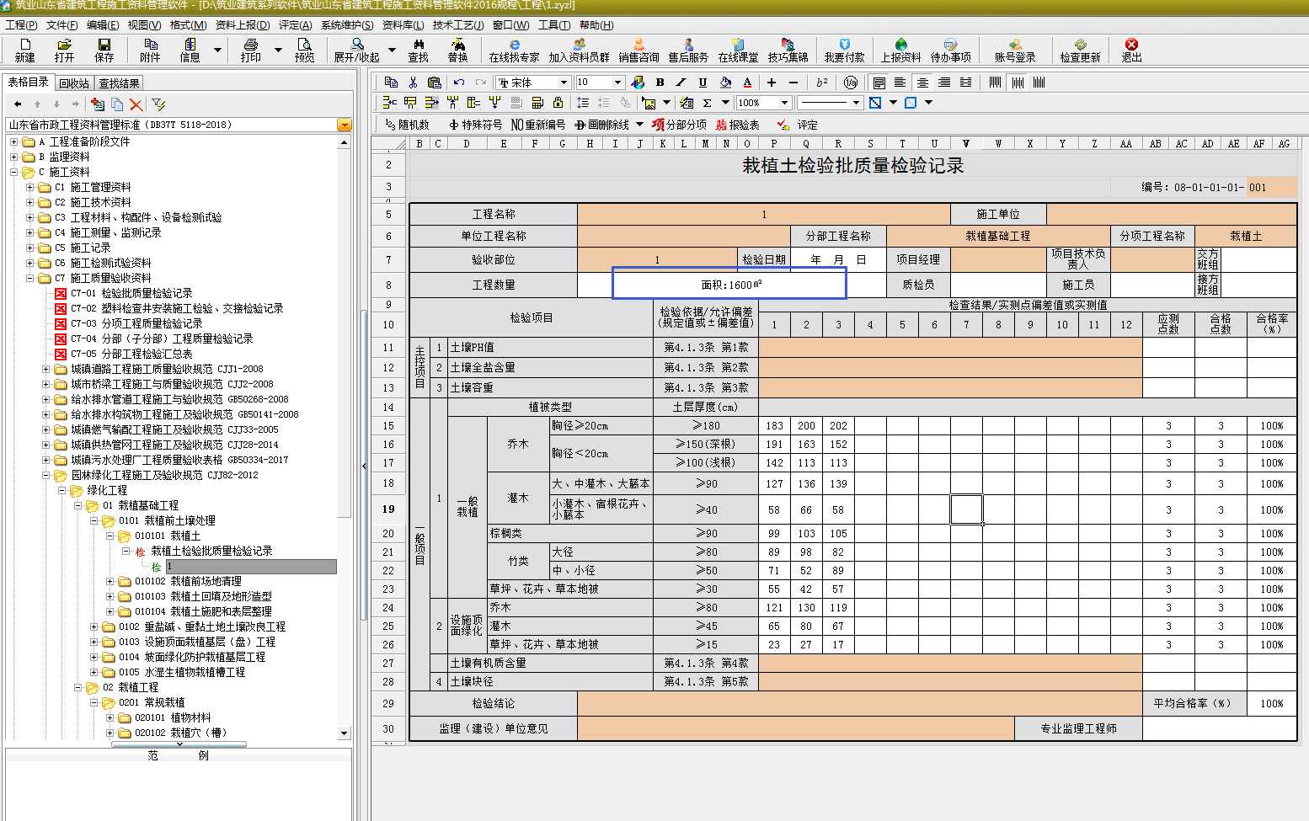Expand A 工程准备阶段文件 folder
The height and width of the screenshot is (821, 1309).
point(13,141)
